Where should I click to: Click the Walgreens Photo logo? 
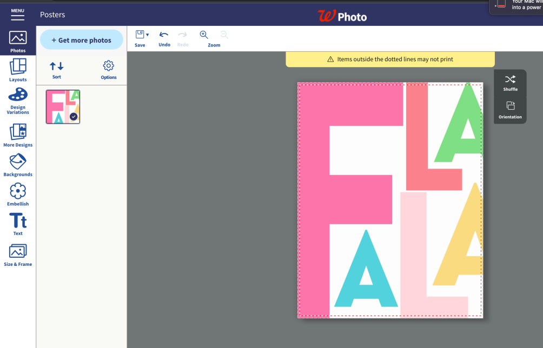click(342, 16)
